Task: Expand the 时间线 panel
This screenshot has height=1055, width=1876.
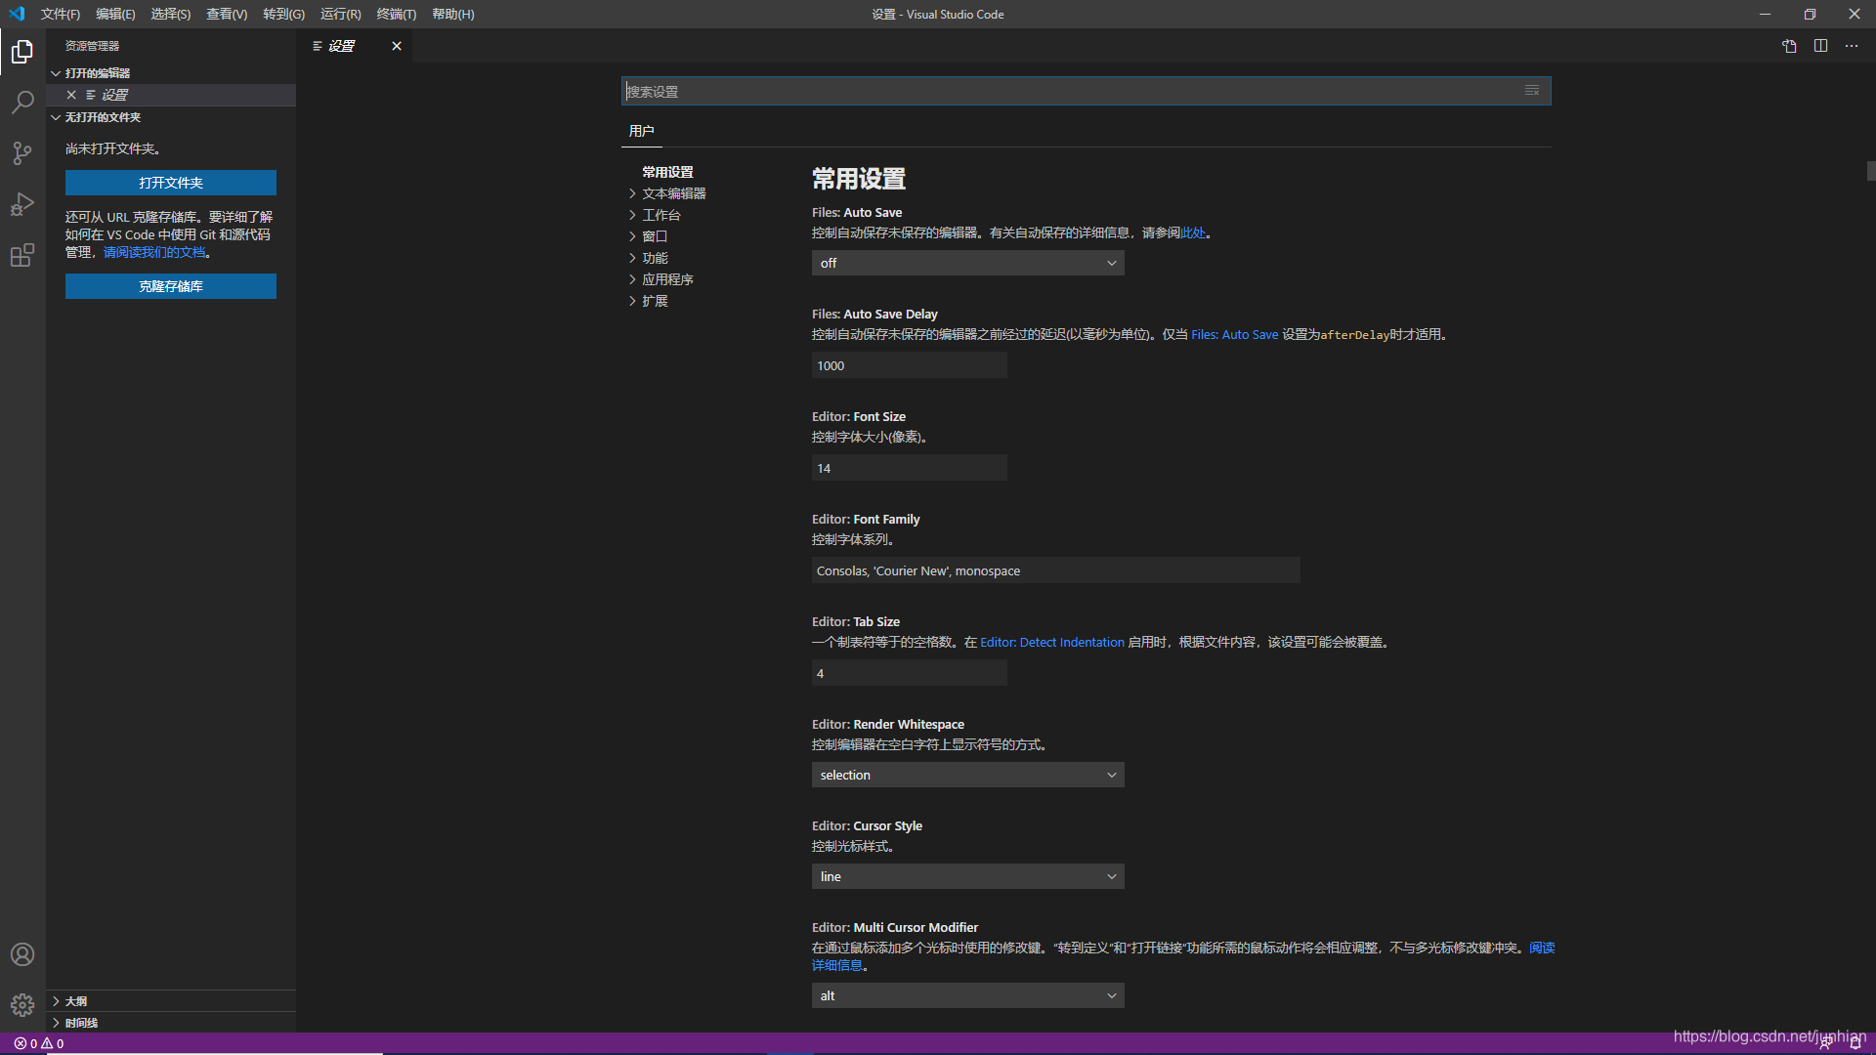Action: (x=171, y=1023)
